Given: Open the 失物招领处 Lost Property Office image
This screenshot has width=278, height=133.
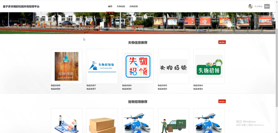Looking at the screenshot, I should click(x=102, y=66).
